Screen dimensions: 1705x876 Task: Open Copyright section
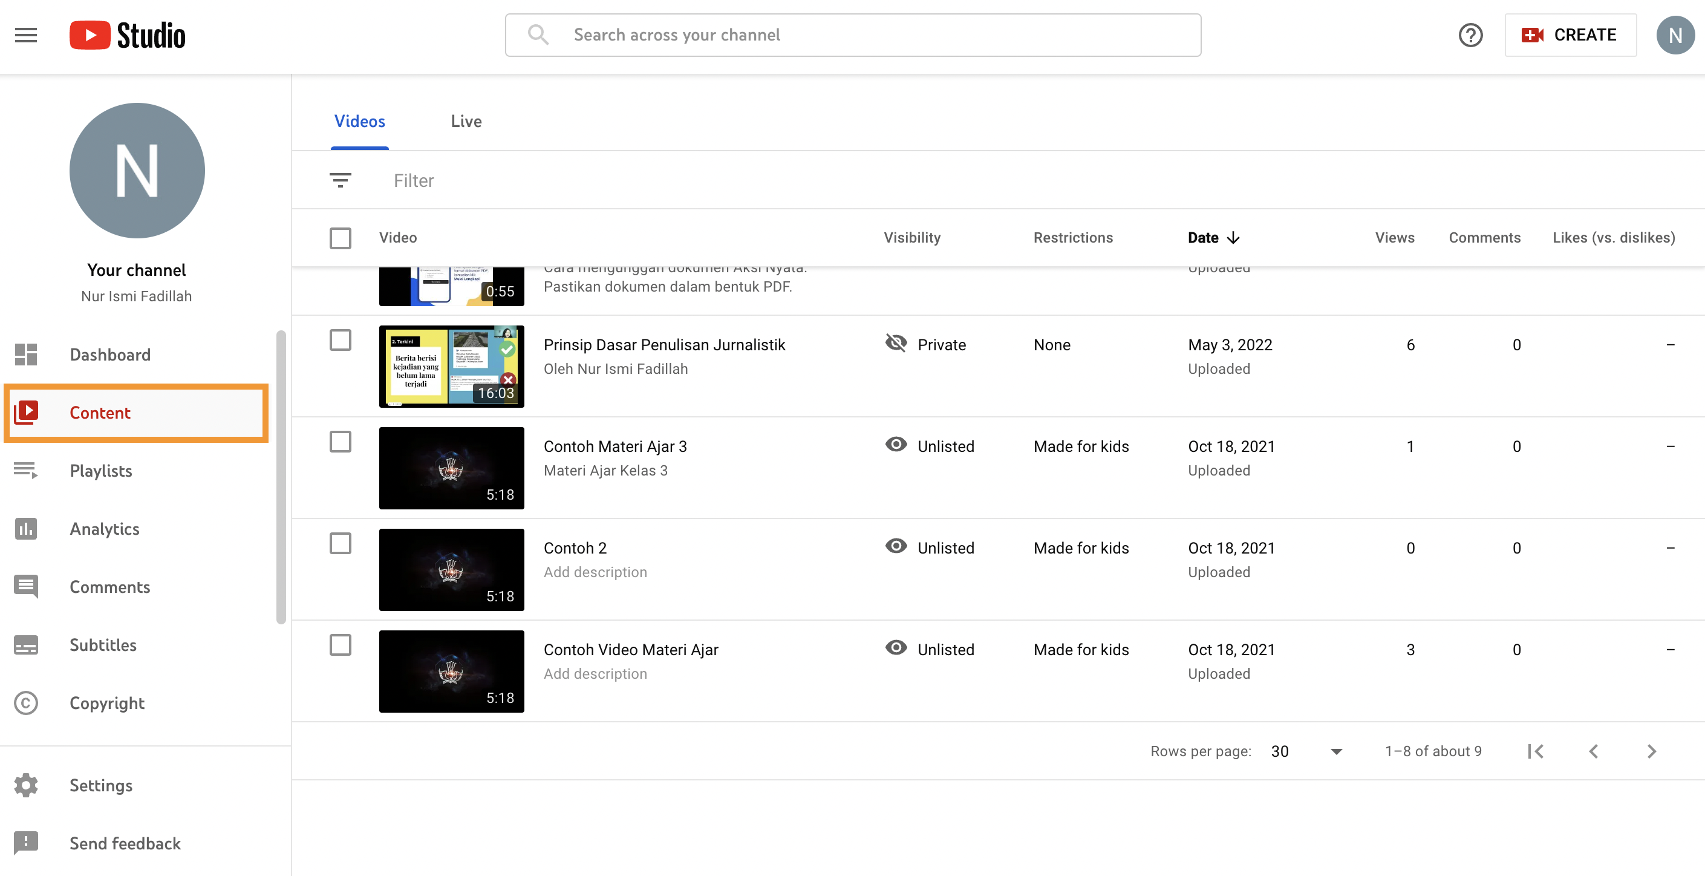click(x=106, y=703)
